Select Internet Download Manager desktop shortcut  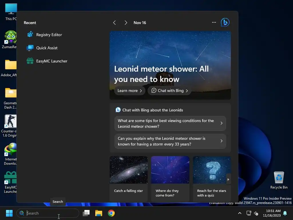[10, 154]
